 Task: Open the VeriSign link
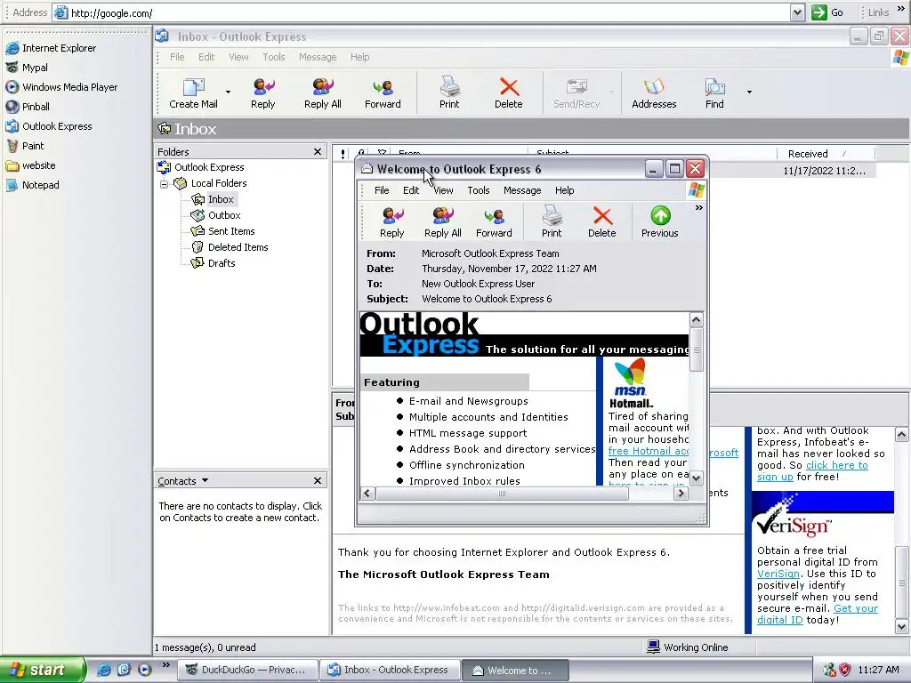pyautogui.click(x=778, y=574)
